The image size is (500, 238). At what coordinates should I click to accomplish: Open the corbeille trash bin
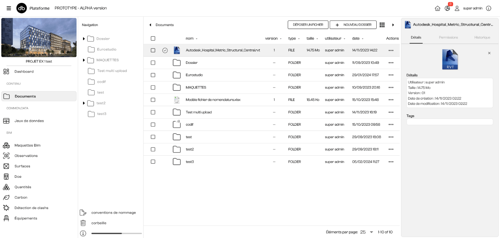99,223
